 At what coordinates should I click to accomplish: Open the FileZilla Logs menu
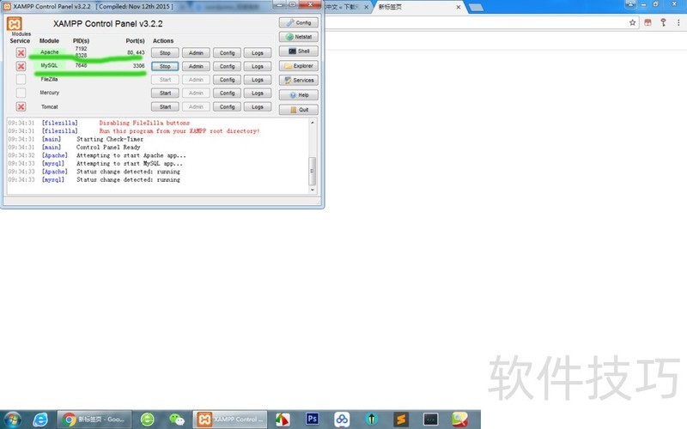coord(258,80)
